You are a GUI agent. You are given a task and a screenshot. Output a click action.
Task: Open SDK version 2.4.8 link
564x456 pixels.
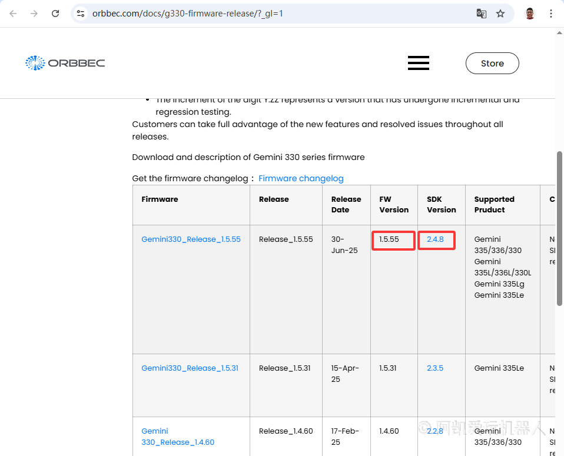click(x=435, y=239)
